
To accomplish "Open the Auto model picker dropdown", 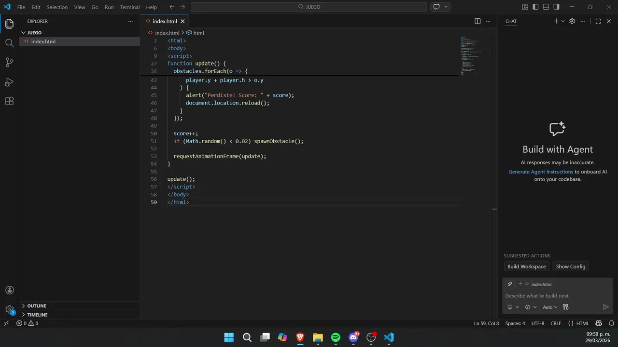I will [x=550, y=307].
